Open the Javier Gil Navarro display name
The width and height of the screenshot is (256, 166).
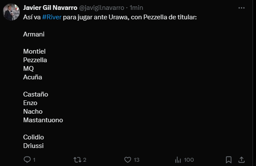coord(50,8)
